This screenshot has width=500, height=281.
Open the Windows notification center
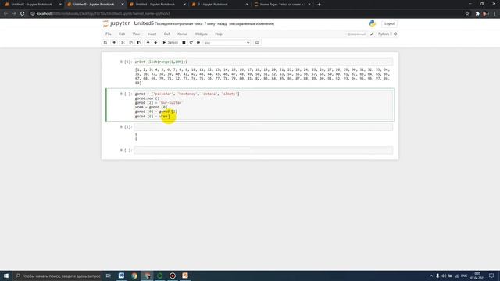491,276
